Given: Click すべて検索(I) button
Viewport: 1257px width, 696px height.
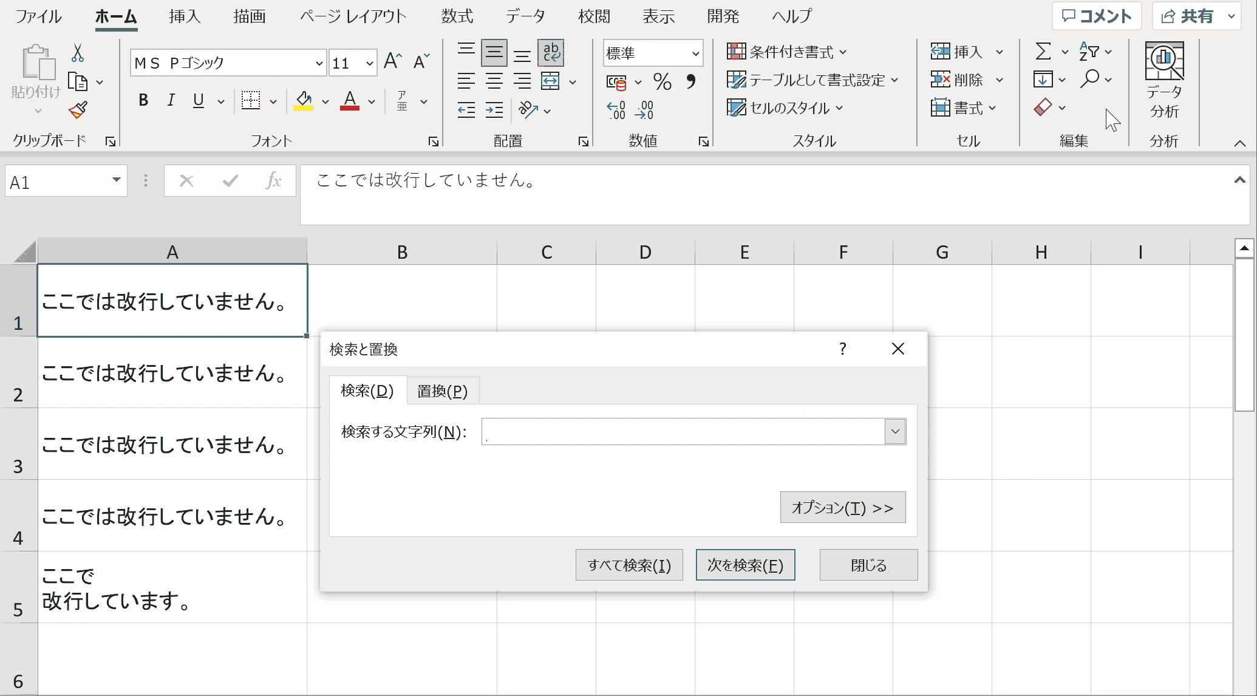Looking at the screenshot, I should pyautogui.click(x=629, y=565).
